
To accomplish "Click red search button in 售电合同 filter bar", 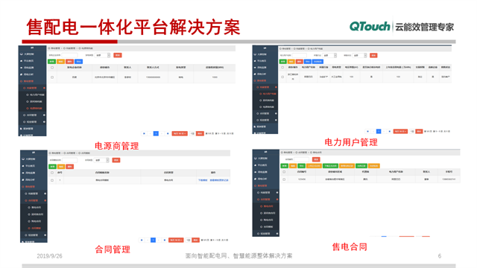I will click(316, 159).
